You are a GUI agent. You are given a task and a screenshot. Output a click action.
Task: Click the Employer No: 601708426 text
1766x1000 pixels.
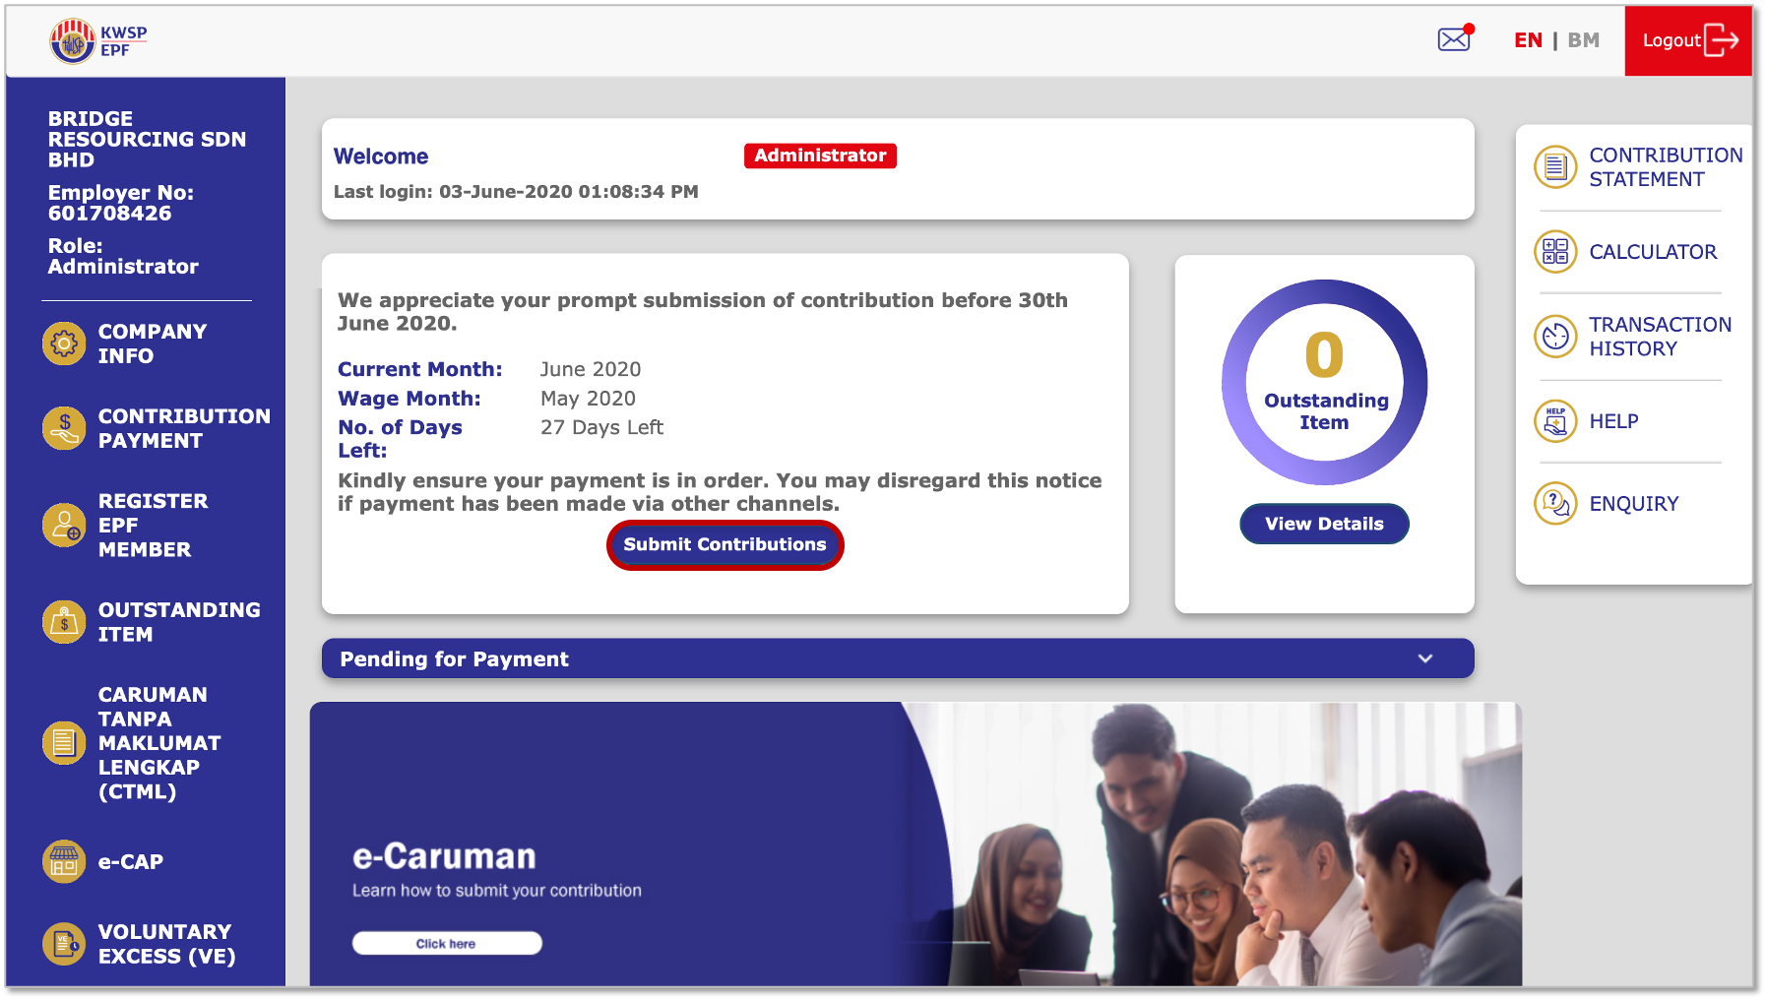point(121,203)
